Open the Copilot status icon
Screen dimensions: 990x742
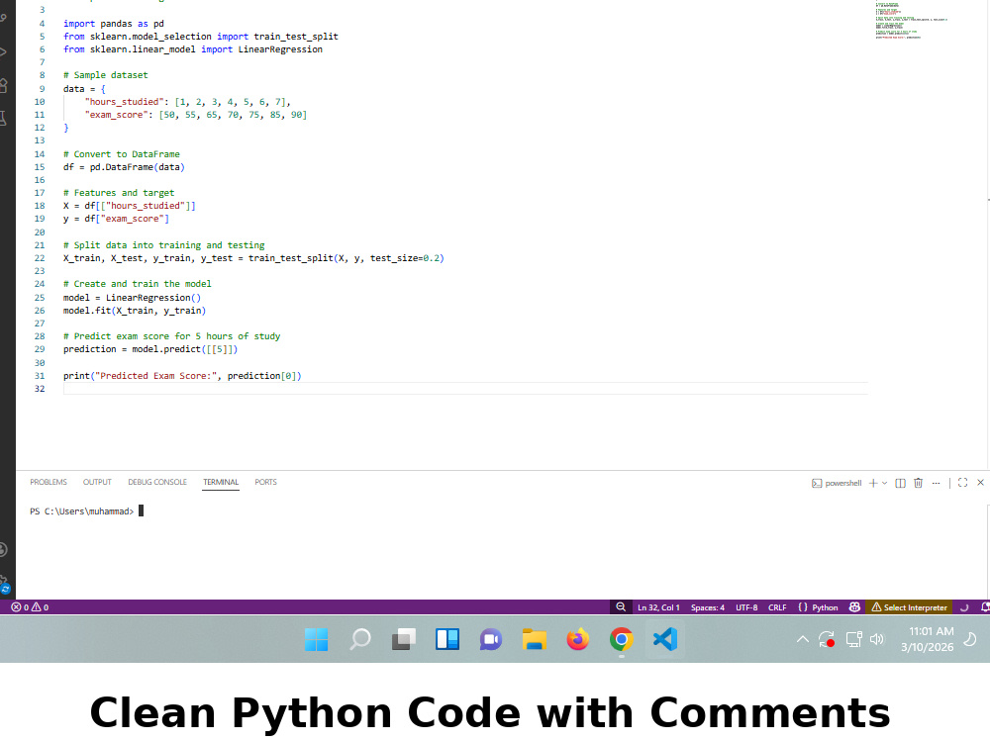854,607
